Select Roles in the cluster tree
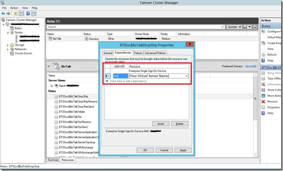This screenshot has width=283, height=171. 18,28
